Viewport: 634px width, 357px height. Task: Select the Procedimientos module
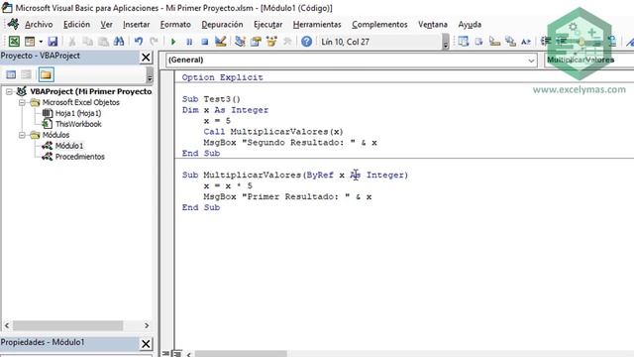coord(79,157)
